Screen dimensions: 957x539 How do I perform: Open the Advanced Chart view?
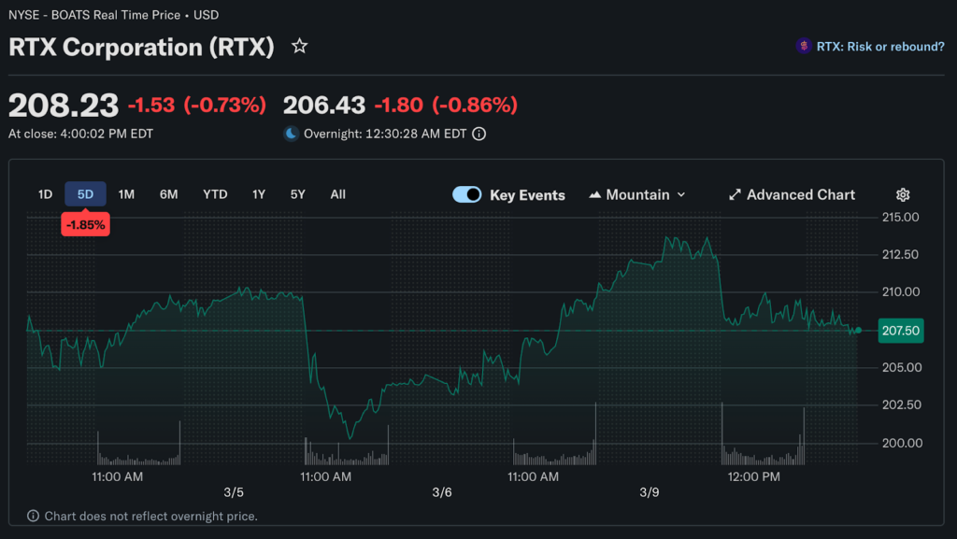pyautogui.click(x=800, y=194)
